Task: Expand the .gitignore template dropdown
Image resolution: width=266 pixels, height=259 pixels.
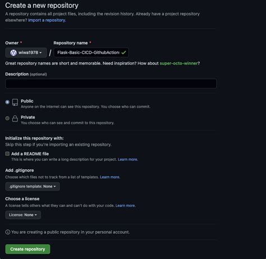Action: 33,187
